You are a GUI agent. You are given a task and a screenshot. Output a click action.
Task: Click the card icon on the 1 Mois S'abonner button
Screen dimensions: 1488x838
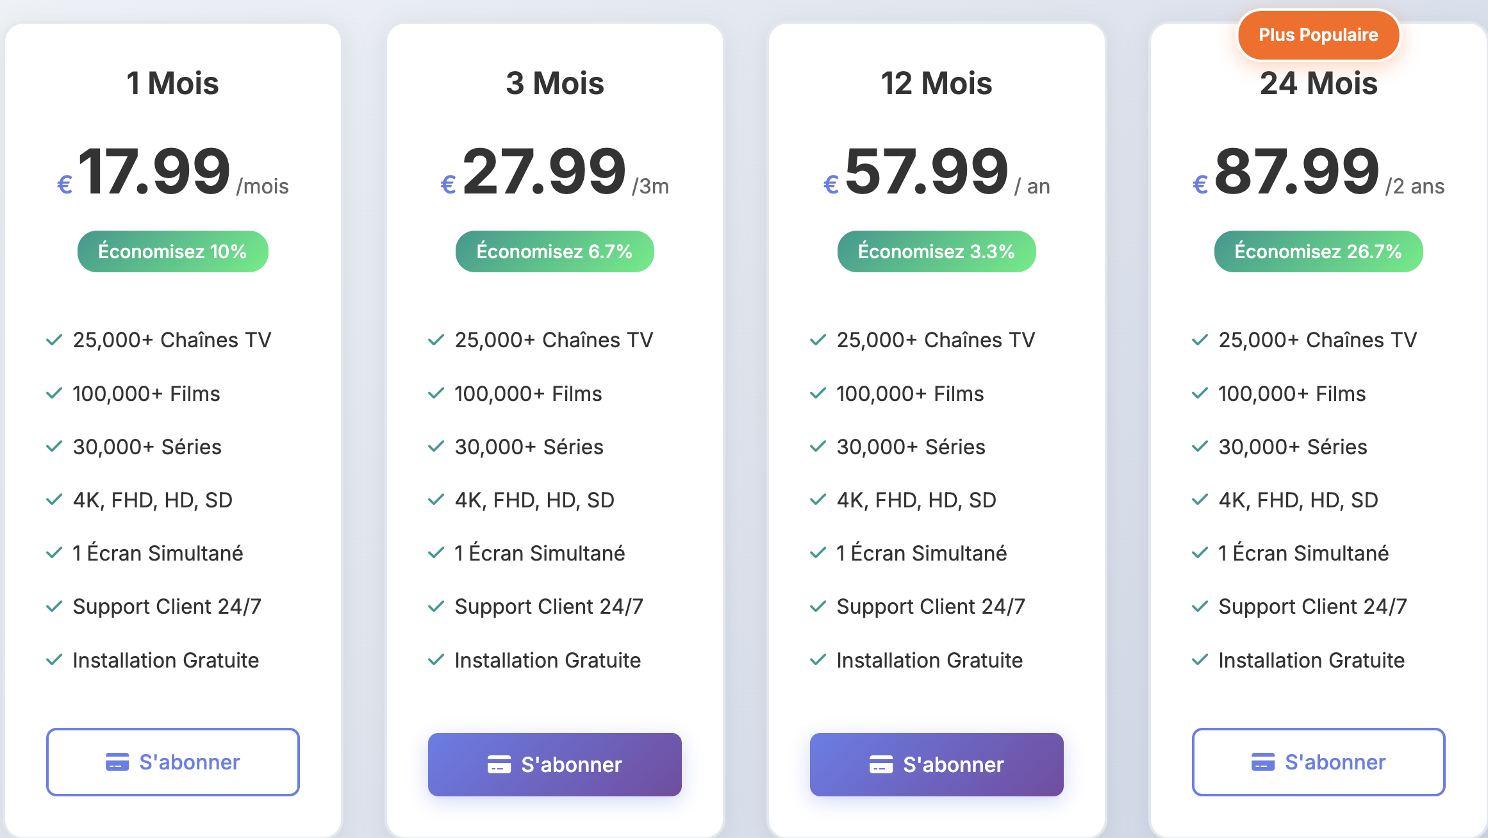[x=117, y=762]
